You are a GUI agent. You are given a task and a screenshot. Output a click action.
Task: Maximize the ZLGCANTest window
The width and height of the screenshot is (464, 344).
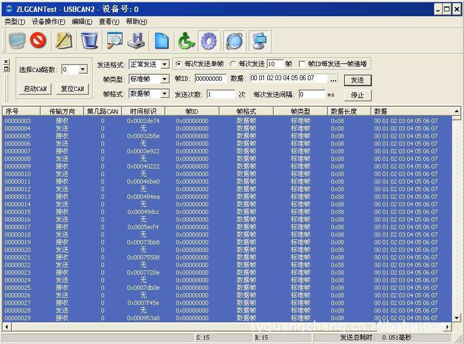click(x=447, y=9)
